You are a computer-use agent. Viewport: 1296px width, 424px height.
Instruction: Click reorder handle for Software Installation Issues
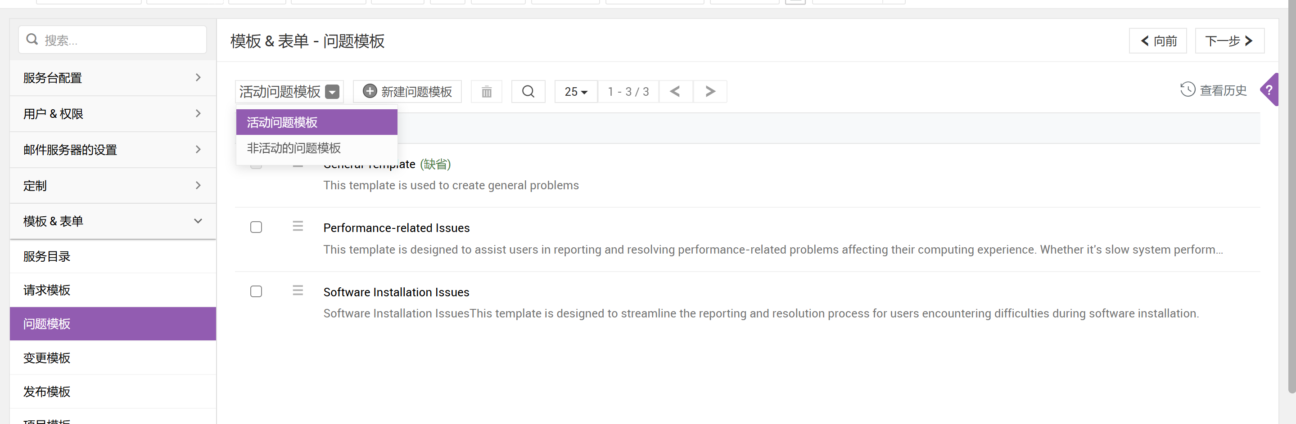298,290
